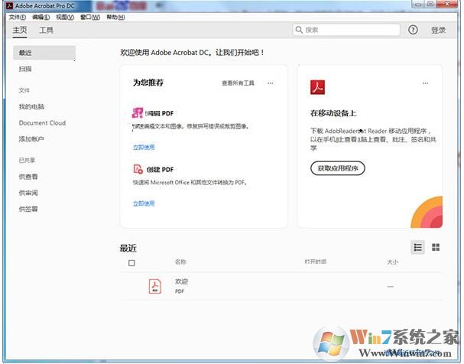Select 供签署 in the sidebar
This screenshot has width=464, height=364.
pyautogui.click(x=28, y=209)
